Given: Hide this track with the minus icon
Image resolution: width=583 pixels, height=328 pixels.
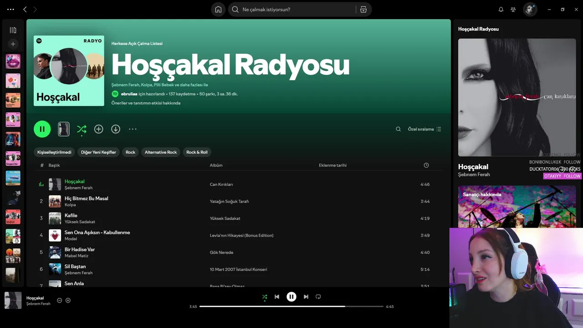Looking at the screenshot, I should click(x=59, y=300).
